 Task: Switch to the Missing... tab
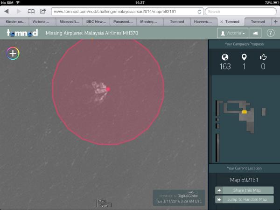click(x=150, y=21)
